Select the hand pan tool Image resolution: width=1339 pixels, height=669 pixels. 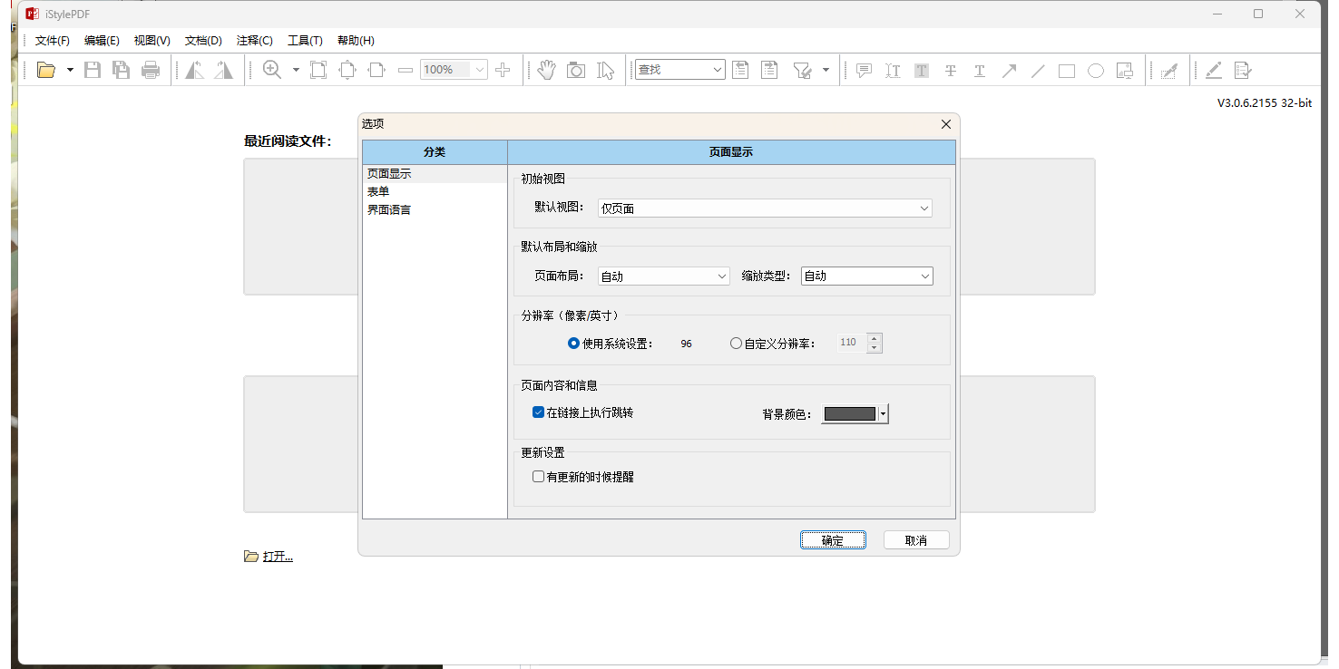coord(546,70)
